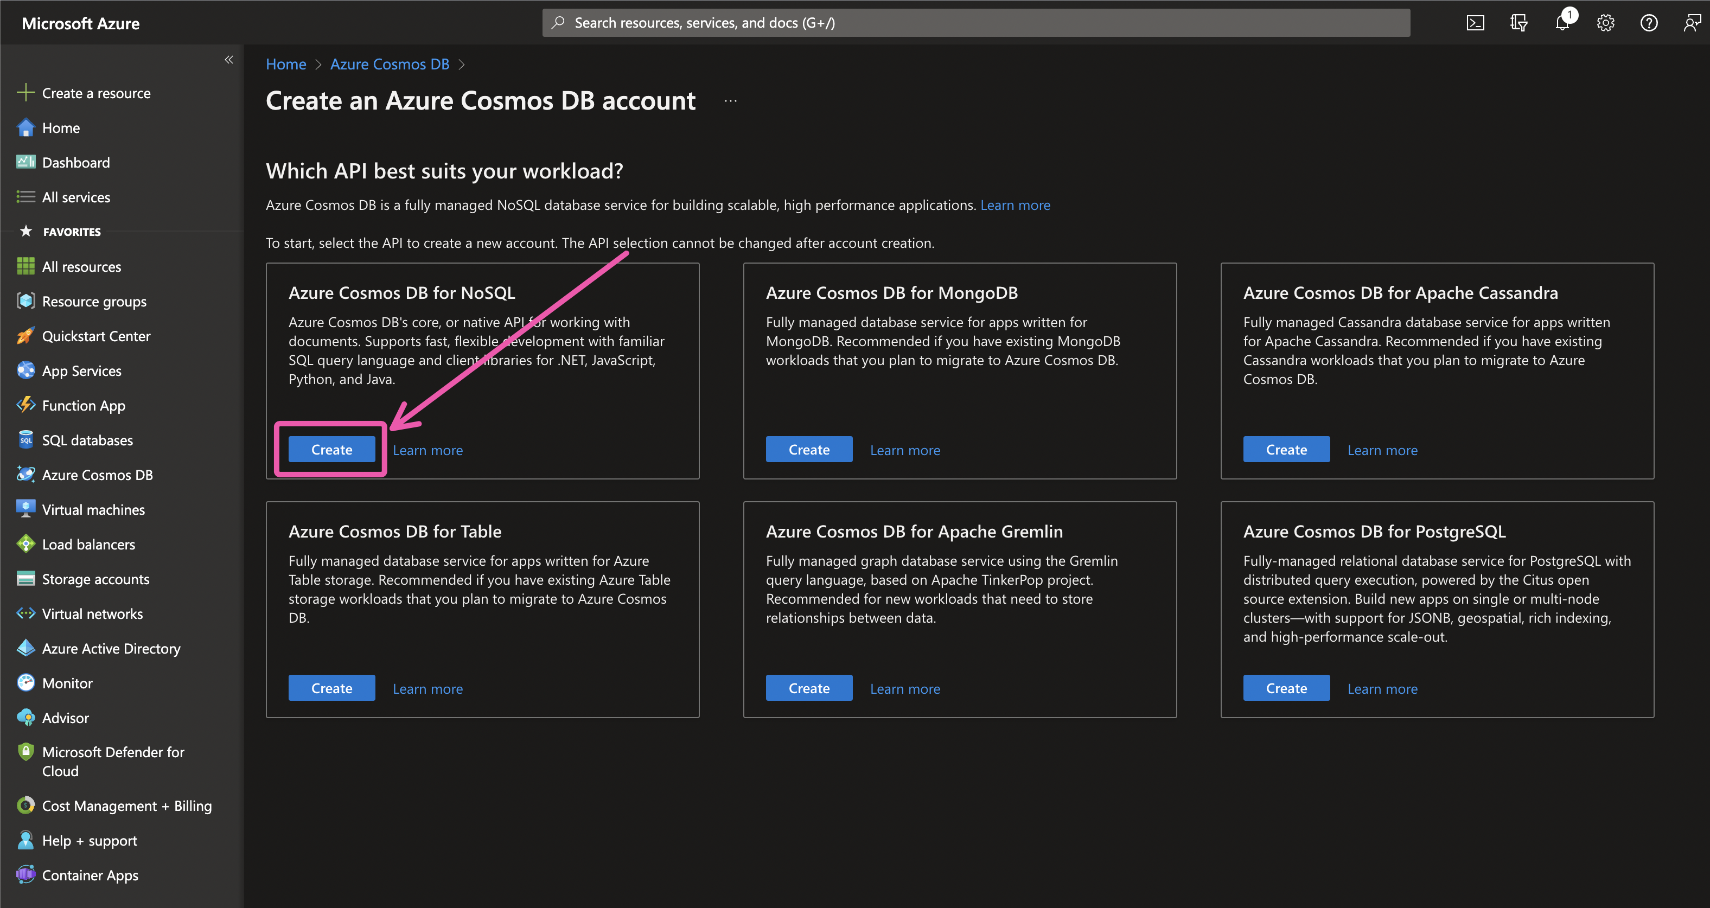
Task: Open the ellipsis menu beside the page title
Action: pyautogui.click(x=730, y=100)
